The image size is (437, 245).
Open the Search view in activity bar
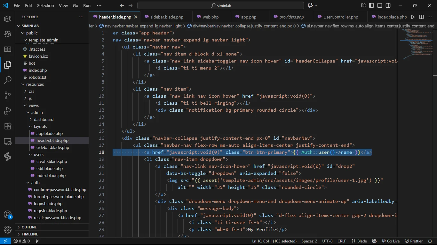(x=8, y=80)
